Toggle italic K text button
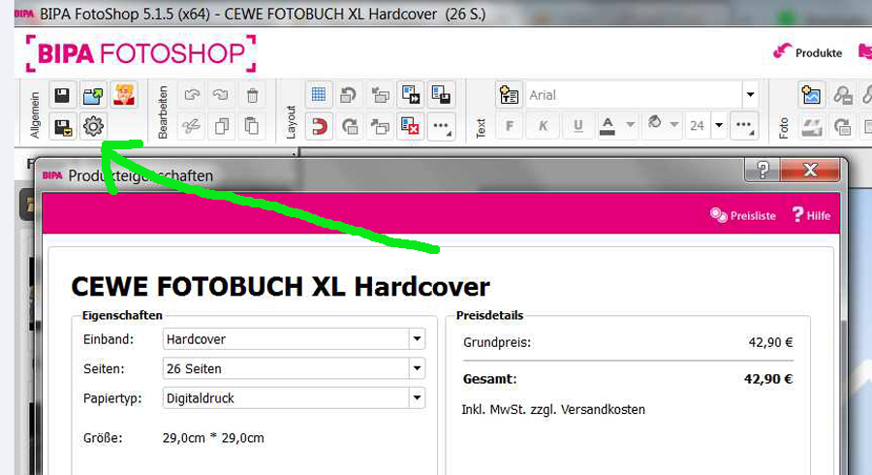Viewport: 872px width, 475px height. 544,126
